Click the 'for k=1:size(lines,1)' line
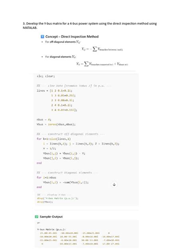The image size is (189, 252). click(53, 139)
